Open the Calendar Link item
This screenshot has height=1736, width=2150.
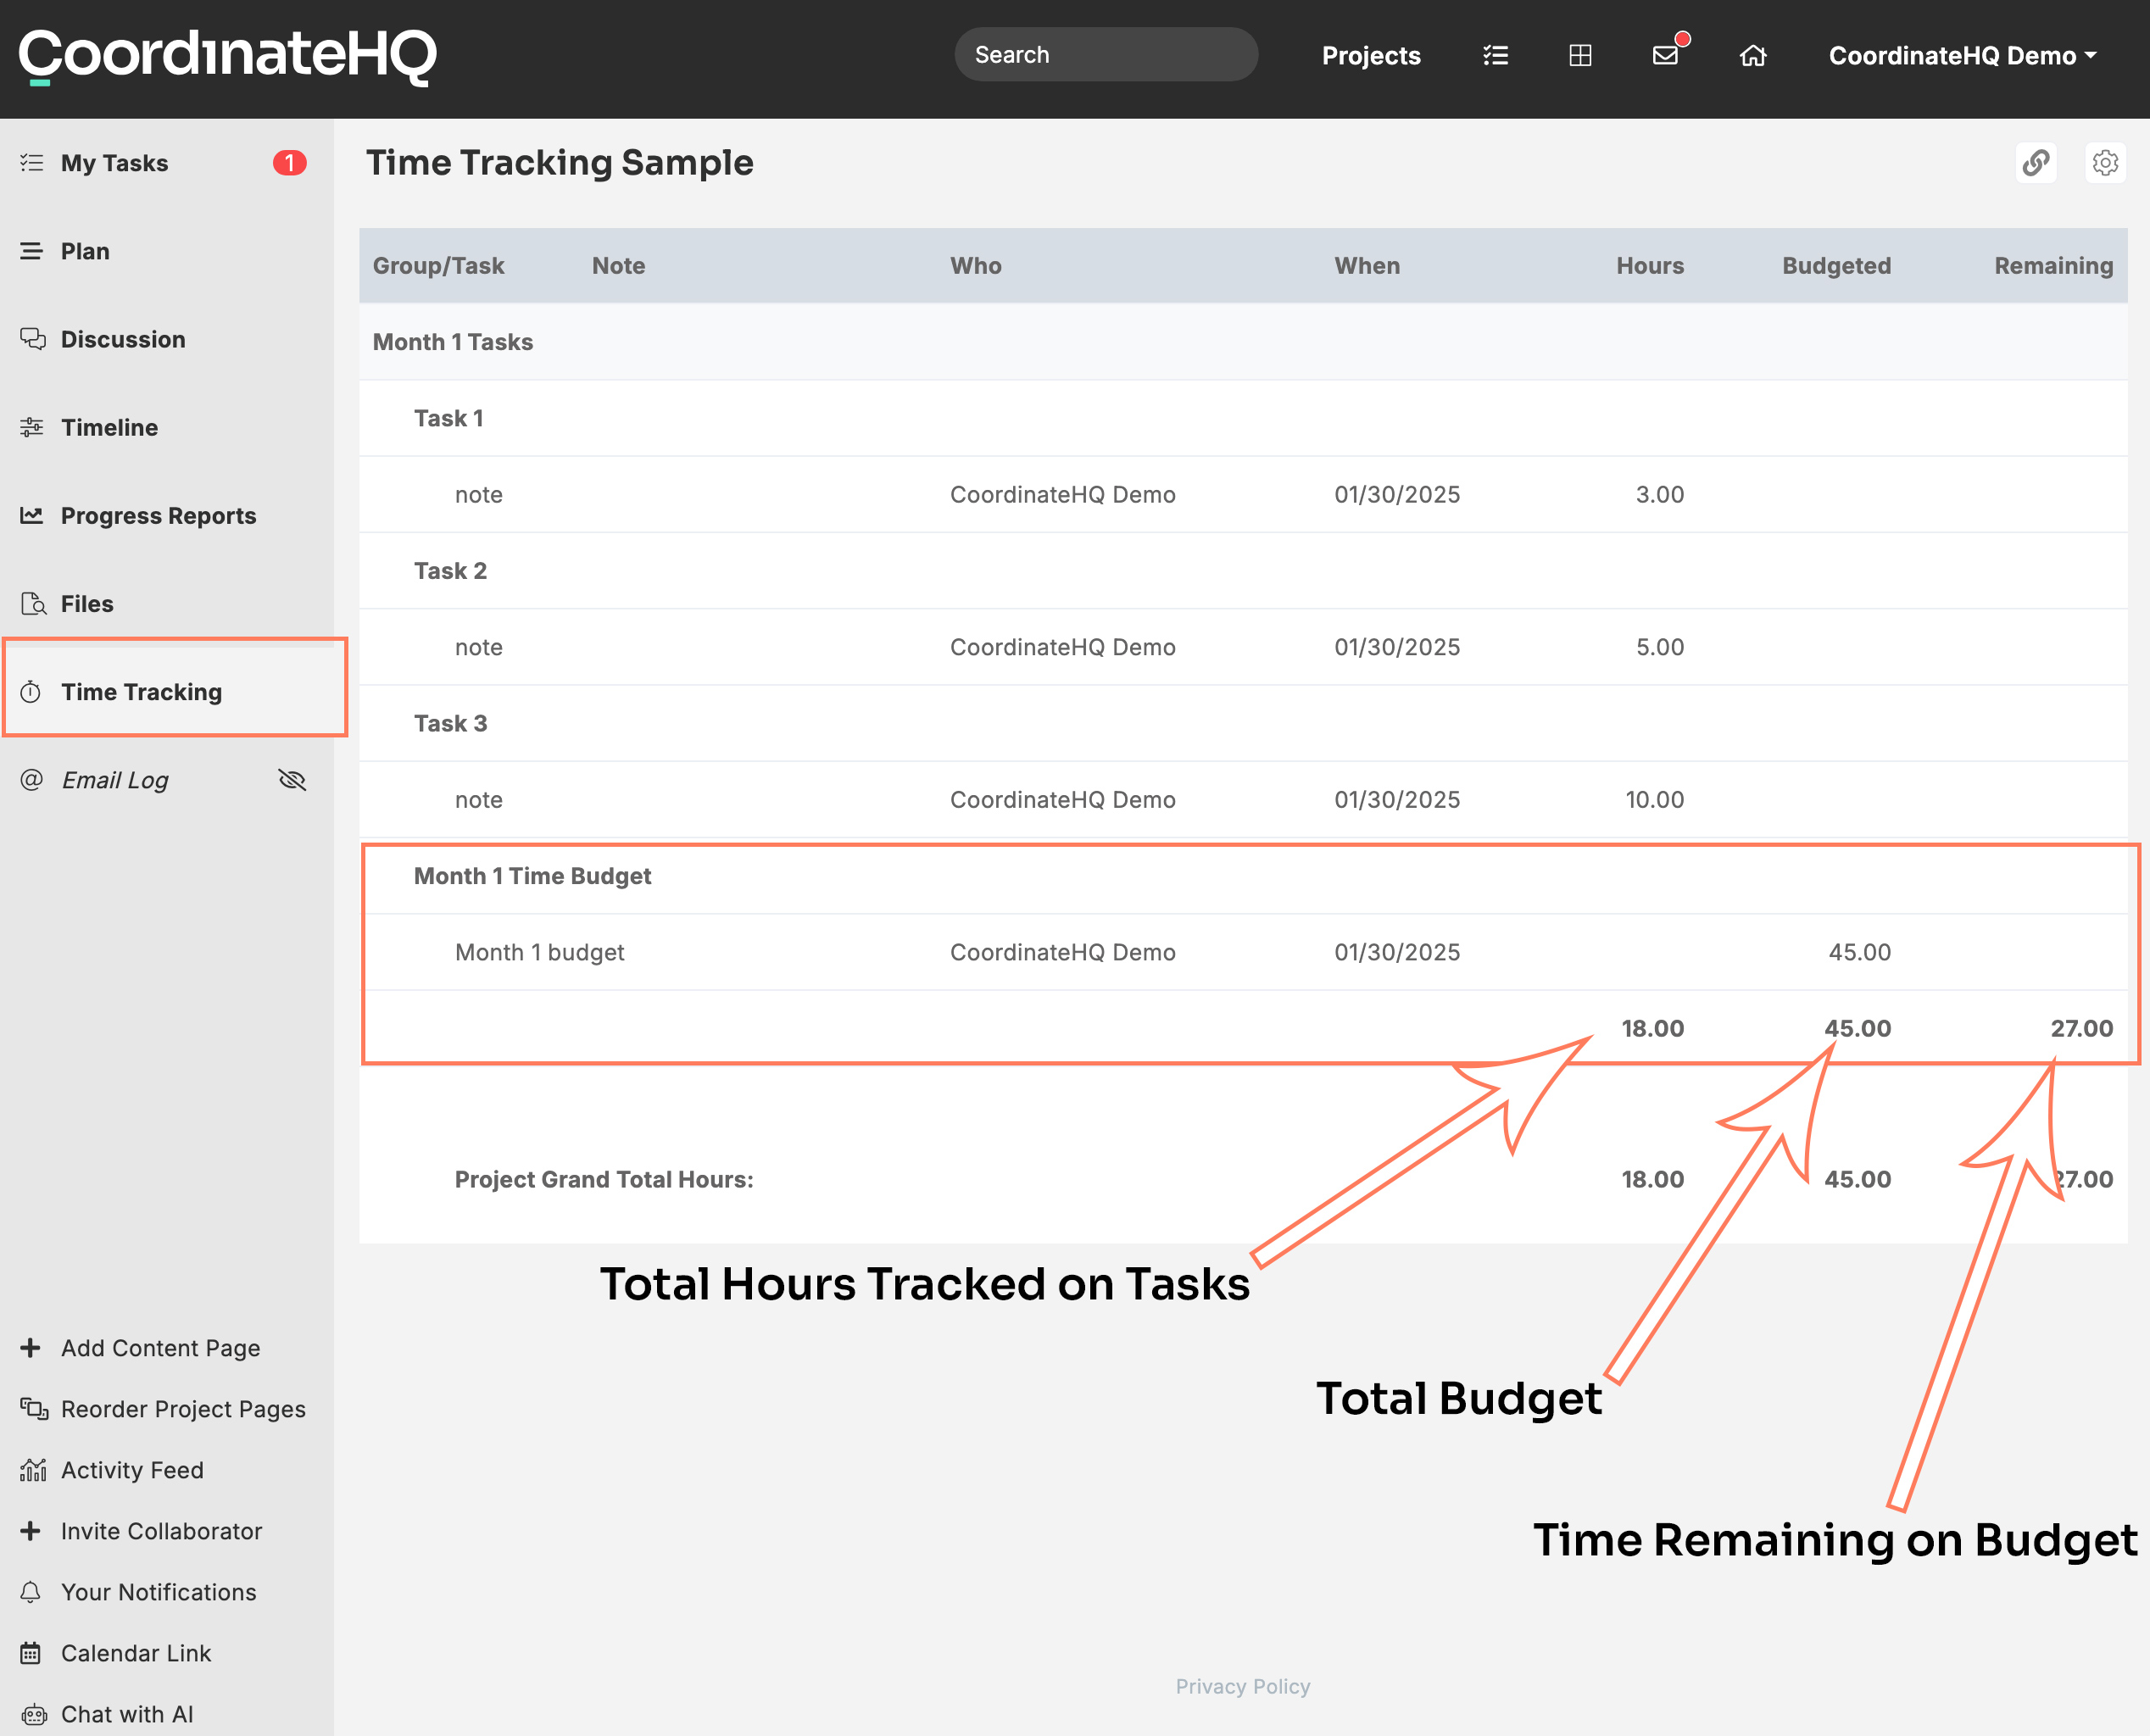point(136,1653)
